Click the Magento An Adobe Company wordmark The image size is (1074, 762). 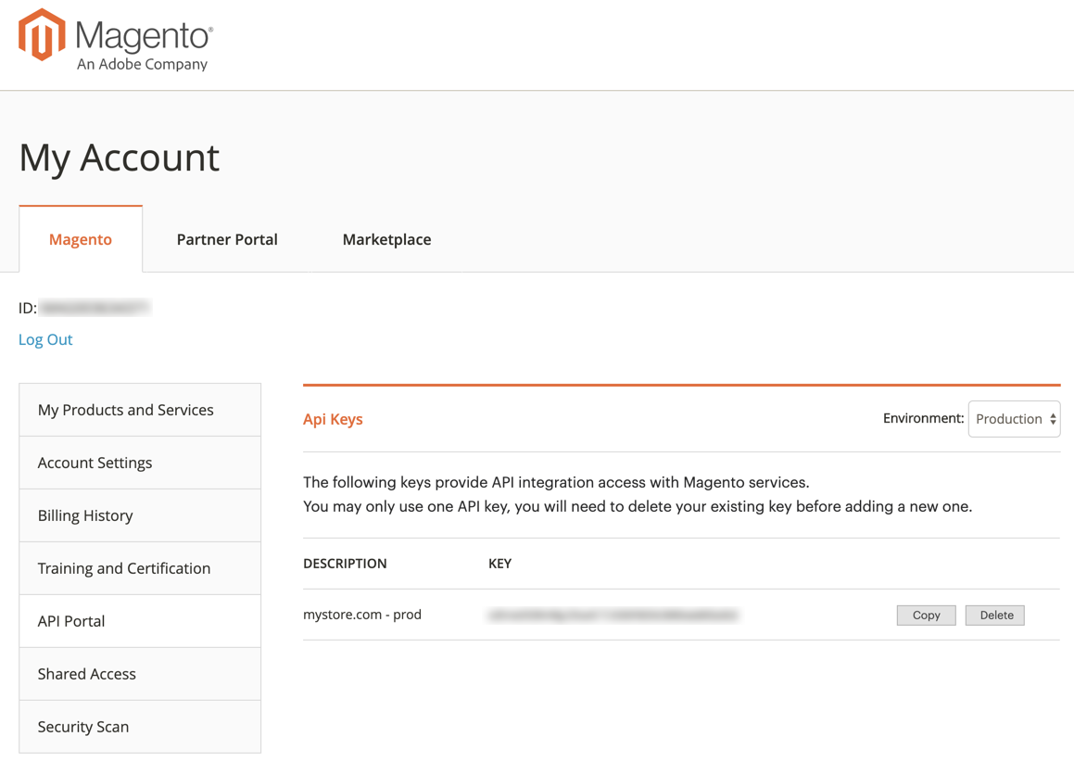click(144, 45)
